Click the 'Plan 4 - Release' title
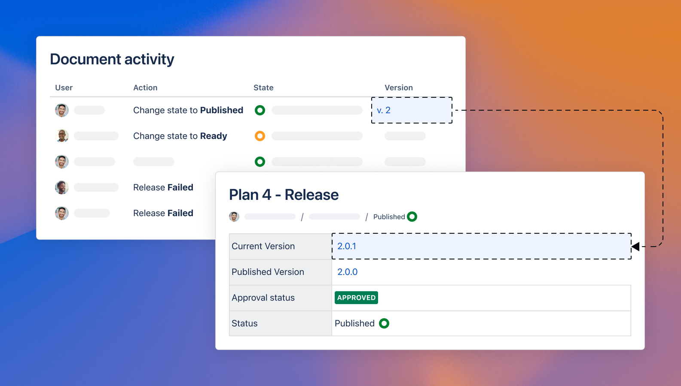Viewport: 681px width, 386px height. click(x=284, y=195)
